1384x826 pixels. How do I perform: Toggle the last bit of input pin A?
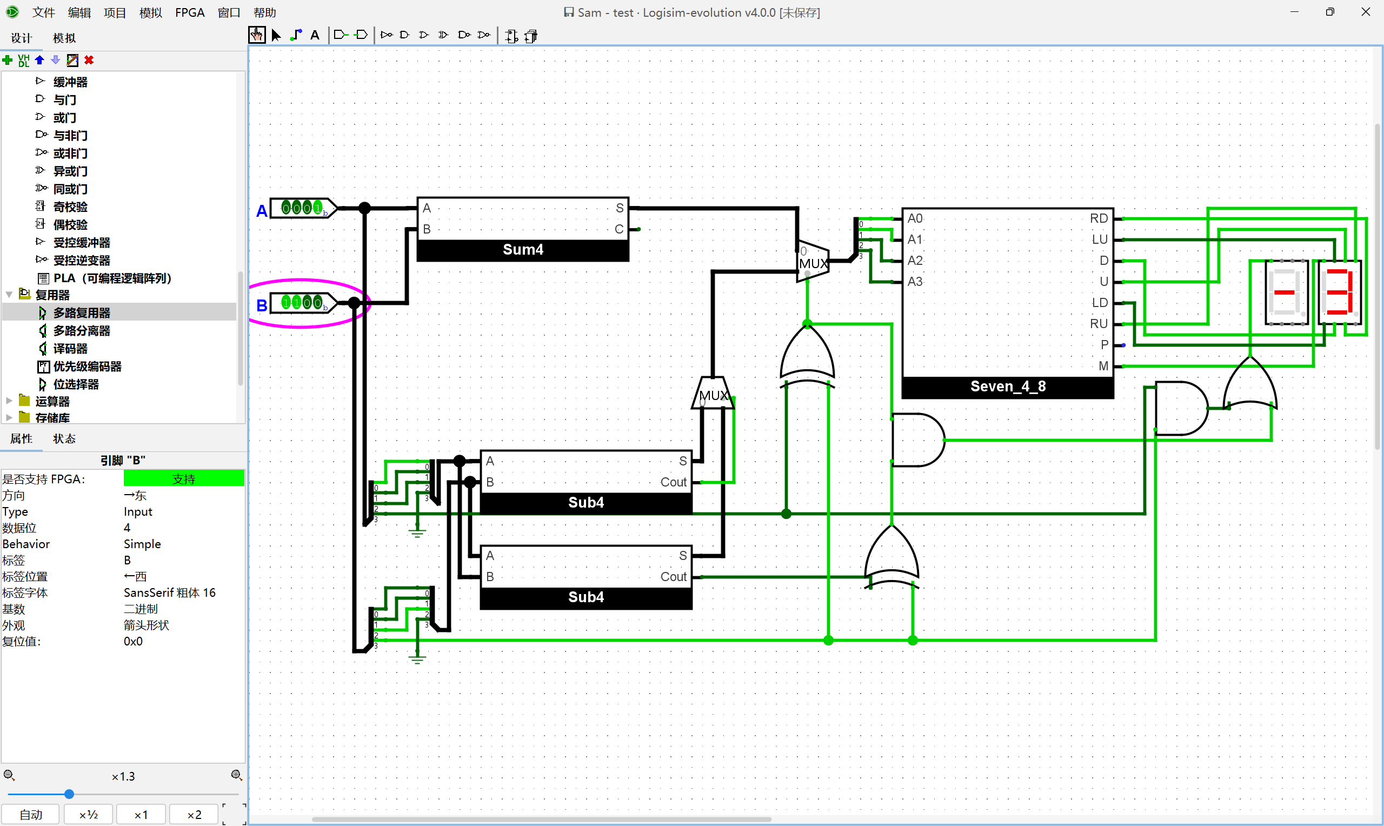coord(317,209)
